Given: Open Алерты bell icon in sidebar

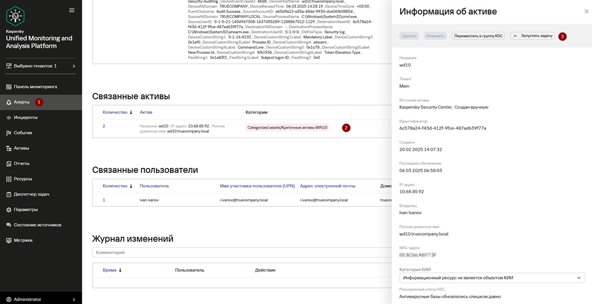Looking at the screenshot, I should pyautogui.click(x=9, y=102).
